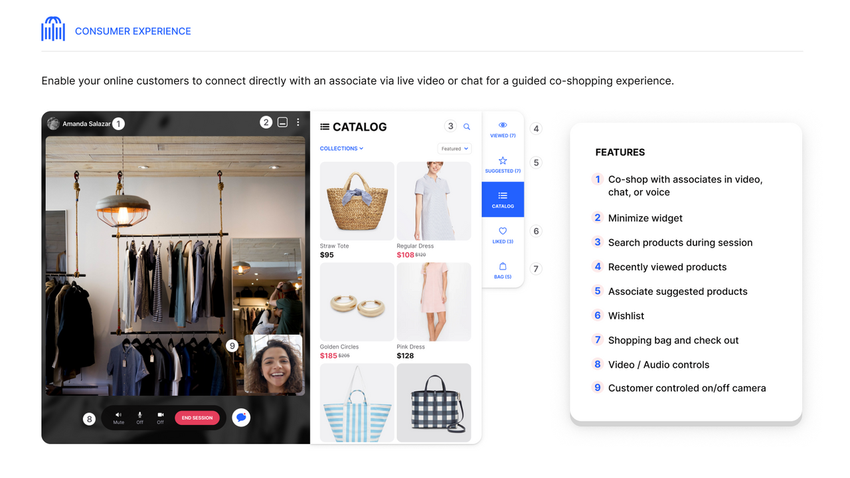This screenshot has height=478, width=850.
Task: Click the CONSUMER EXPERIENCE heading link
Action: [x=133, y=31]
